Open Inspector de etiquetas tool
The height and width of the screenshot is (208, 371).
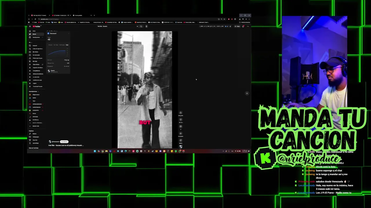tap(36, 68)
